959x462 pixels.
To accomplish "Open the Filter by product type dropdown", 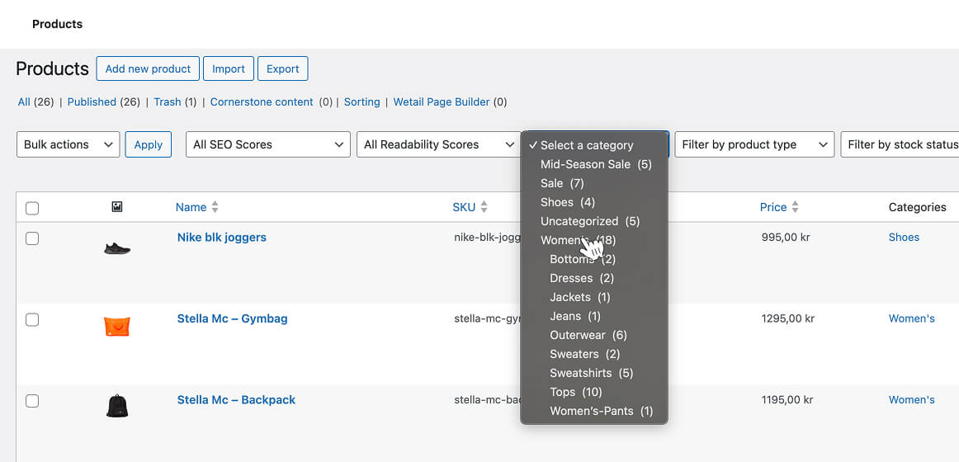I will (753, 144).
